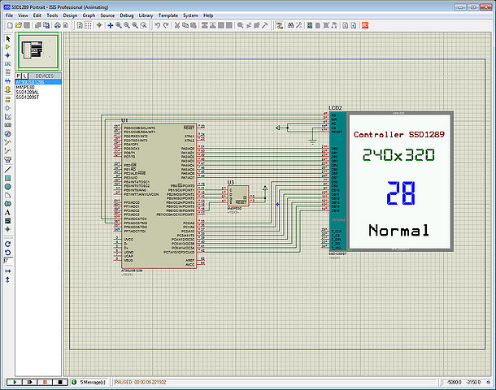Click the Rotate Anti-Clockwise button

pyautogui.click(x=8, y=253)
